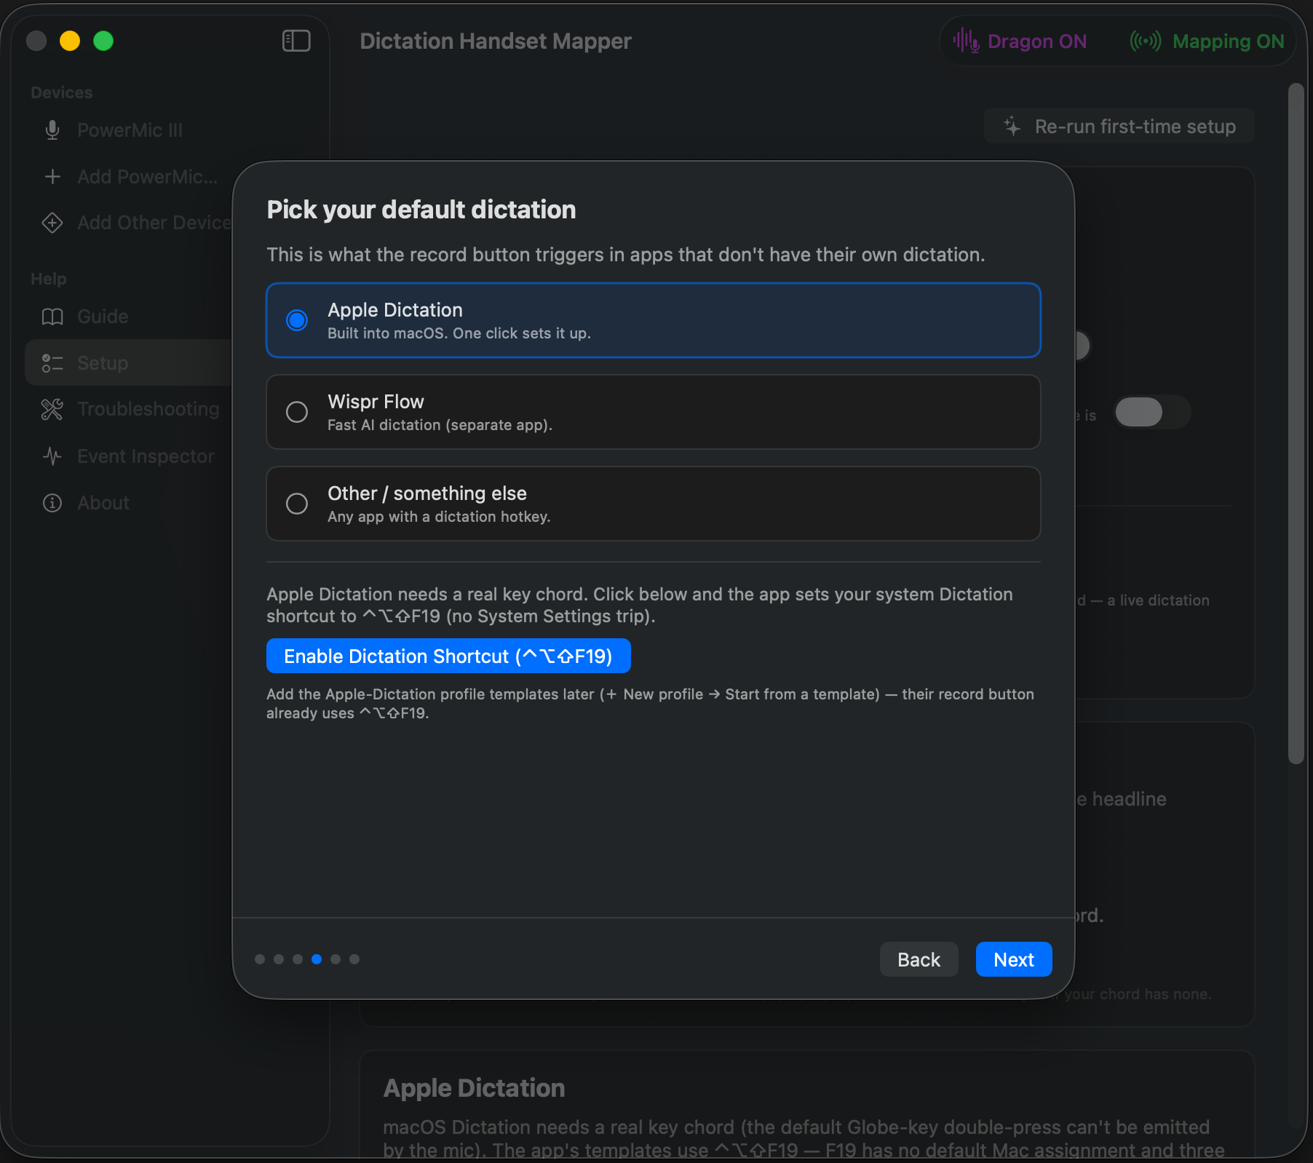Click 'Fast AI dictation (separate app).' text

pos(440,425)
